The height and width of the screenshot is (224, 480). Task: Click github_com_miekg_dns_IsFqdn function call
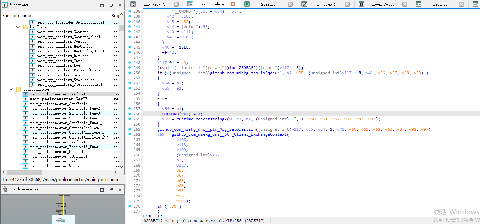point(243,73)
